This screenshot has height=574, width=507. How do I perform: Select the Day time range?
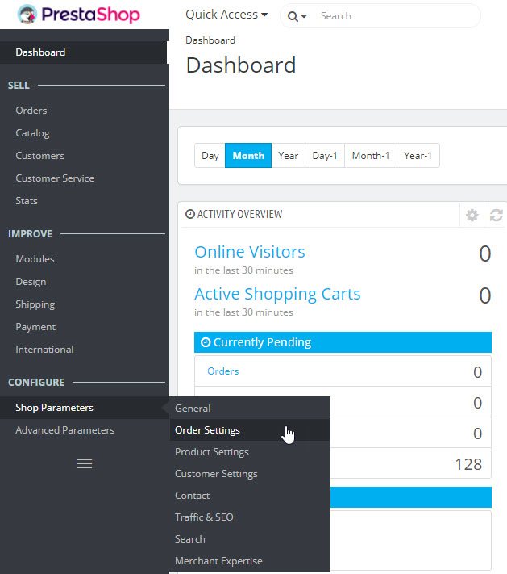(210, 156)
